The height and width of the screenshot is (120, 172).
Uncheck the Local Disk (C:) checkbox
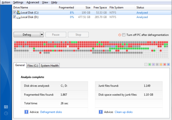(14, 12)
